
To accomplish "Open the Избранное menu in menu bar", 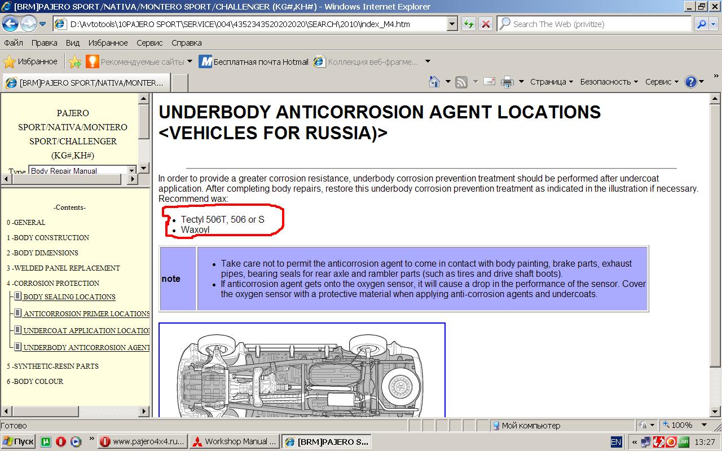I will click(108, 43).
